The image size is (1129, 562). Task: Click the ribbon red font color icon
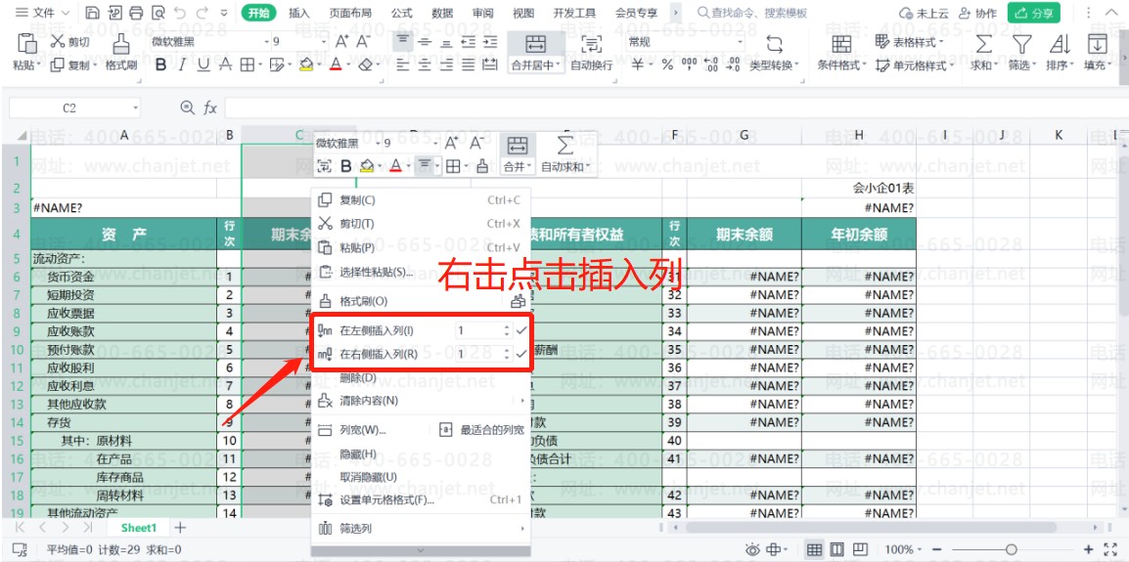point(335,65)
